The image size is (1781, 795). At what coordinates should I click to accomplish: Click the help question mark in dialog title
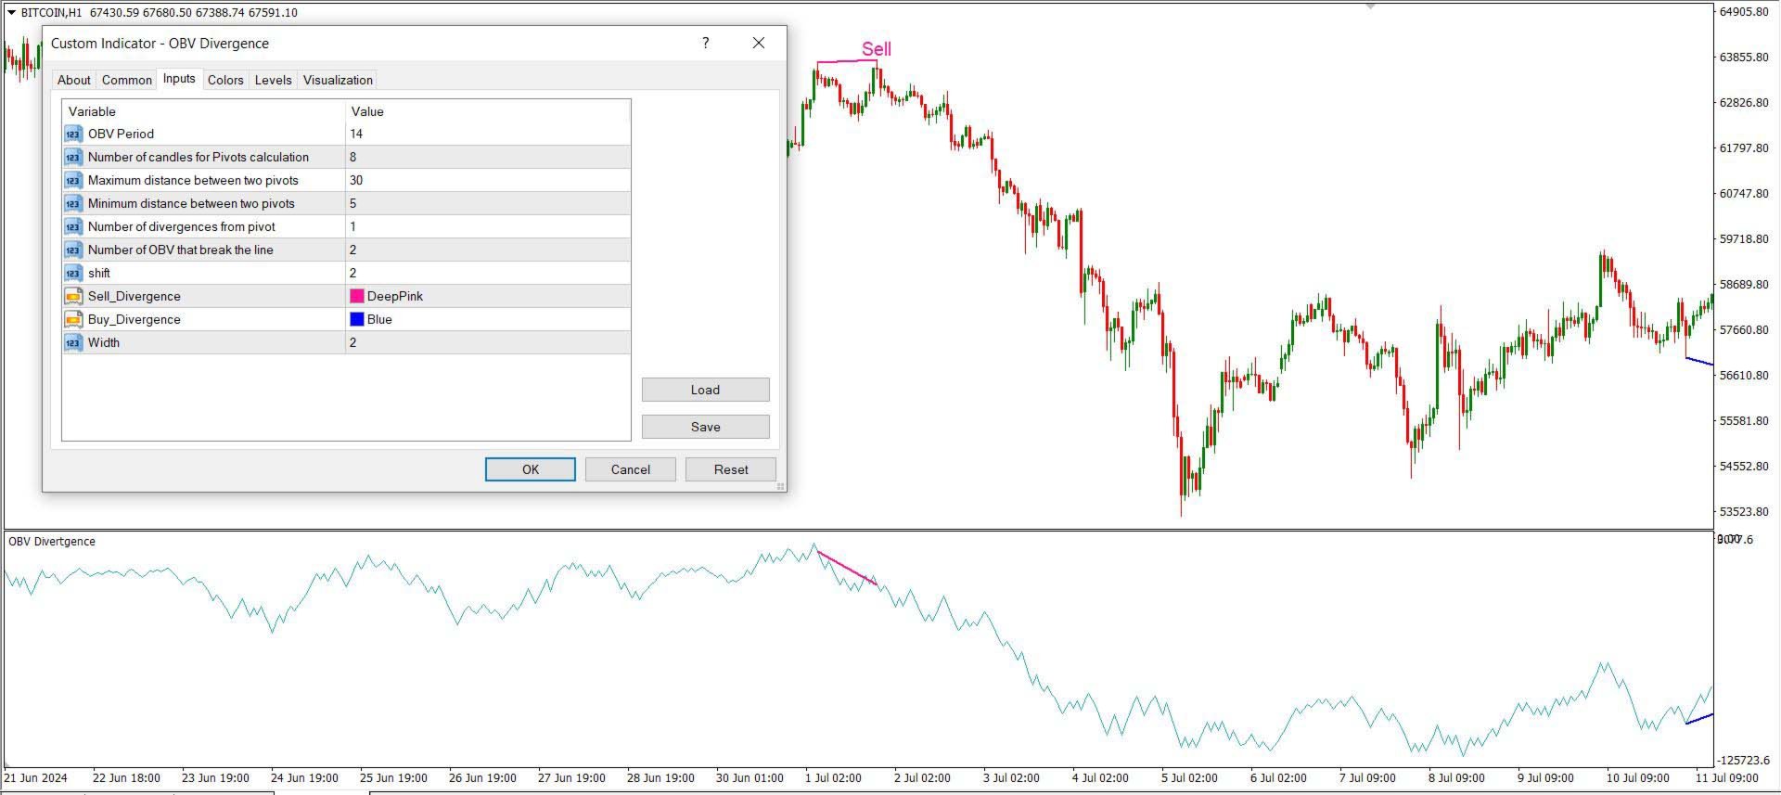pyautogui.click(x=706, y=43)
